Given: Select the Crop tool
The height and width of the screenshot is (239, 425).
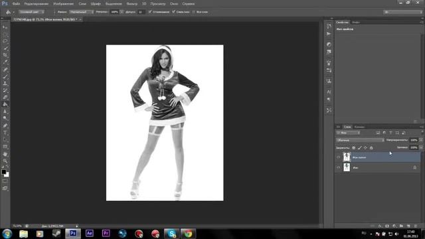Looking at the screenshot, I should (x=5, y=55).
